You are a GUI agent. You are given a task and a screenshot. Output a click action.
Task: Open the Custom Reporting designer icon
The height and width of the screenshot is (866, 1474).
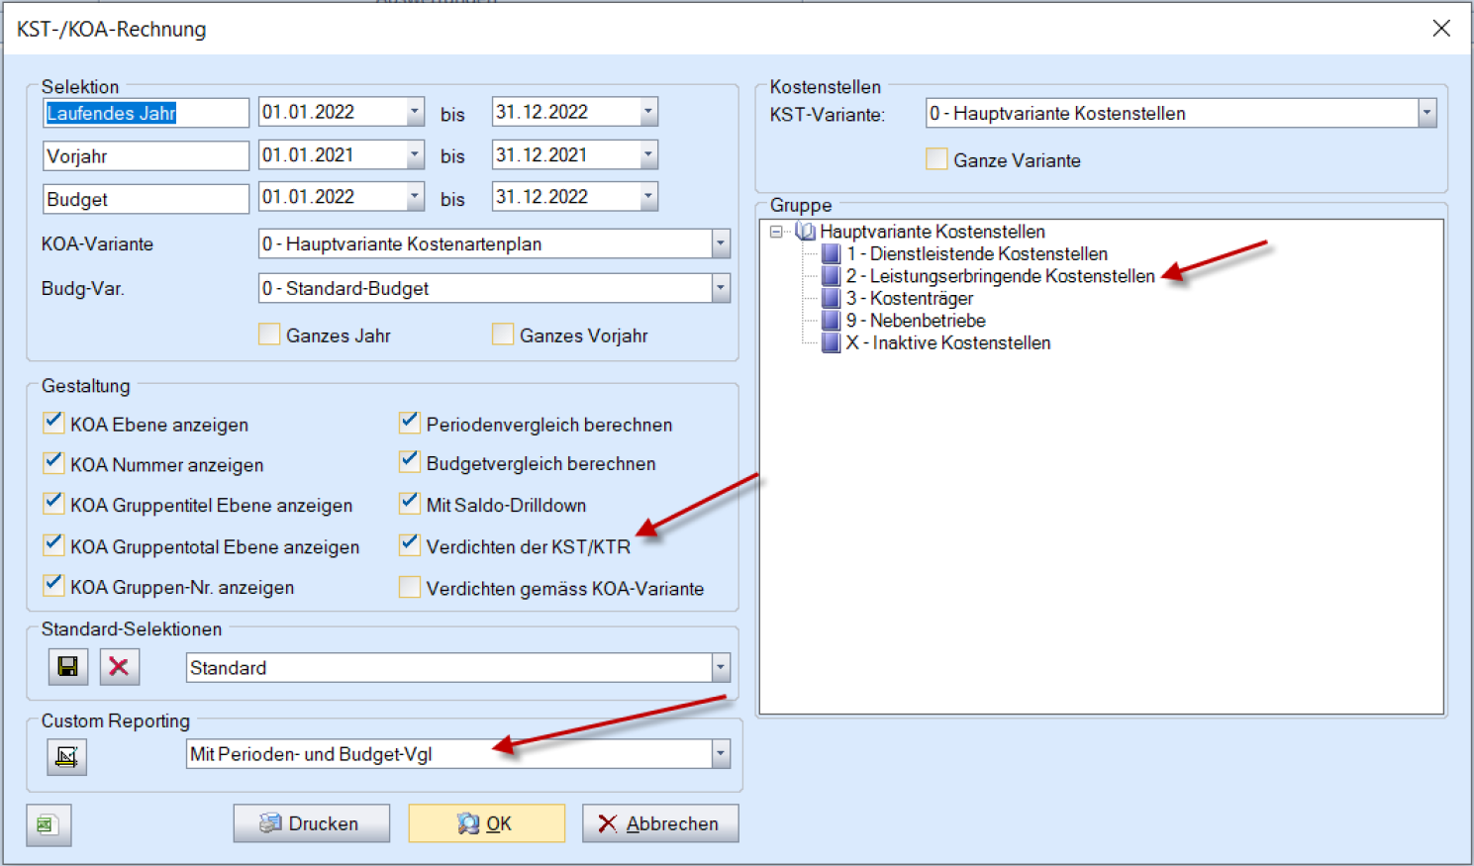tap(66, 757)
